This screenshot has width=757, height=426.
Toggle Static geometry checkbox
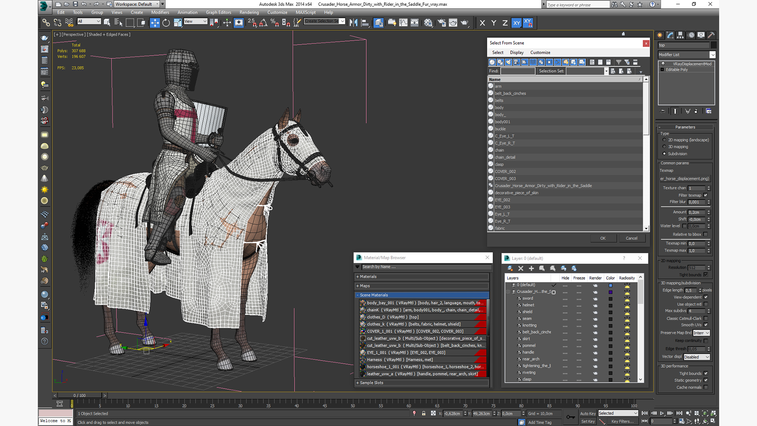pos(705,380)
